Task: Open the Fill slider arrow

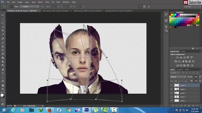Action: coord(200,81)
